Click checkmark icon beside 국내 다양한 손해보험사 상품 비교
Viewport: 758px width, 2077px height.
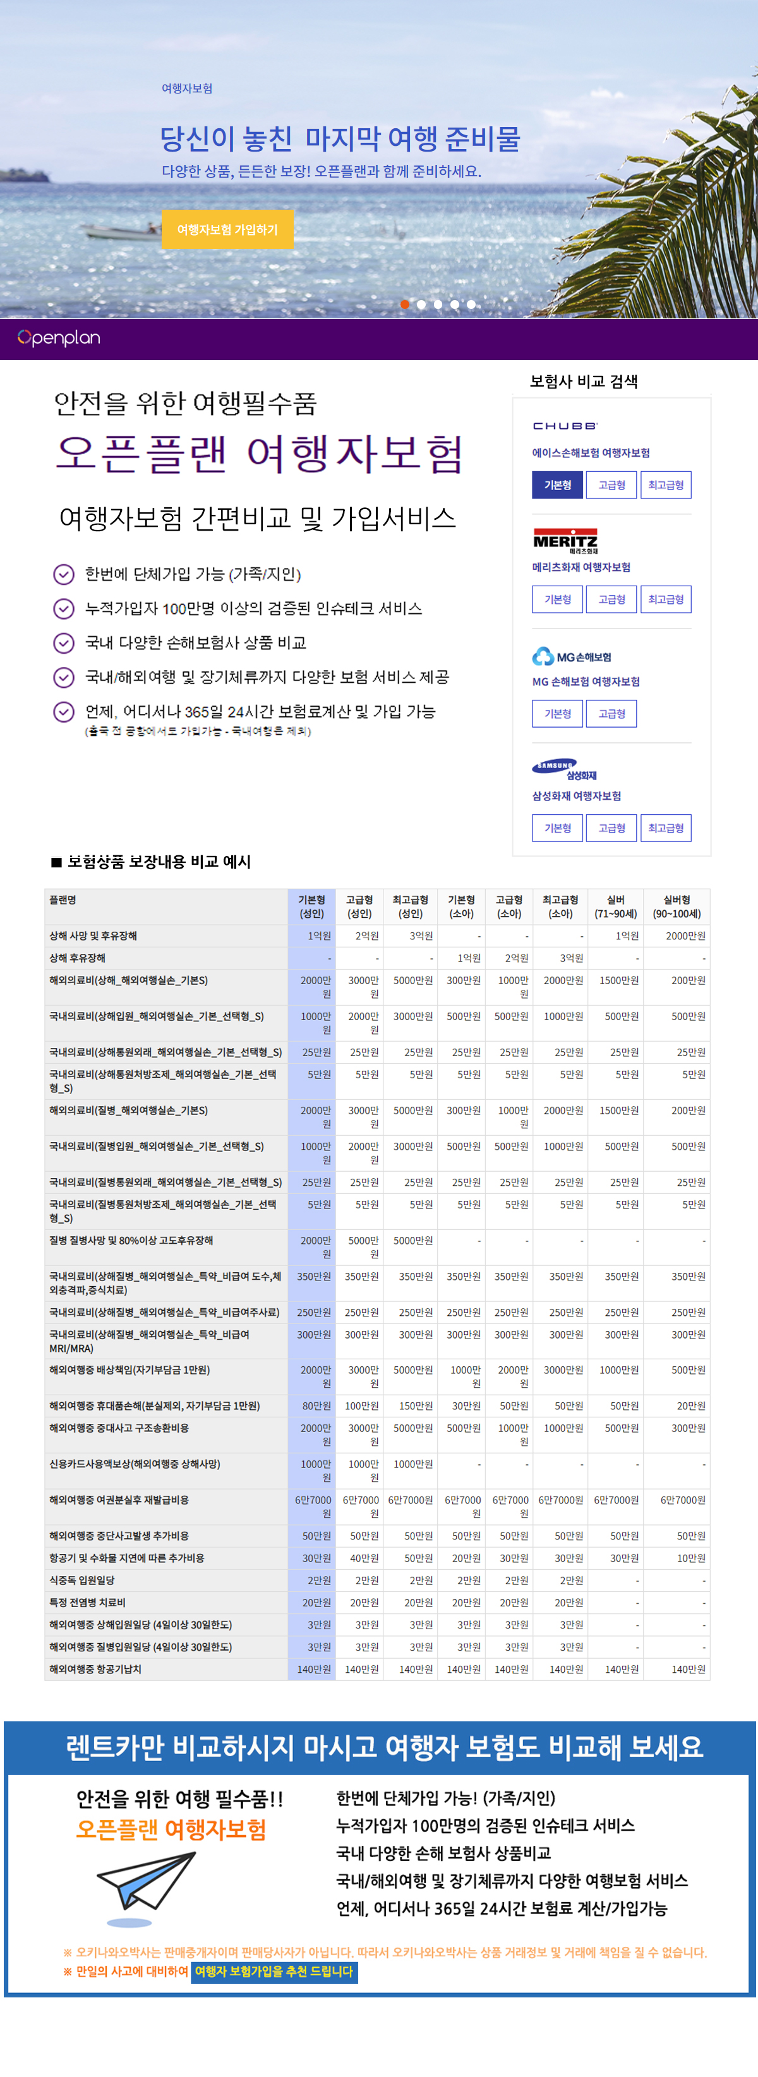(64, 642)
